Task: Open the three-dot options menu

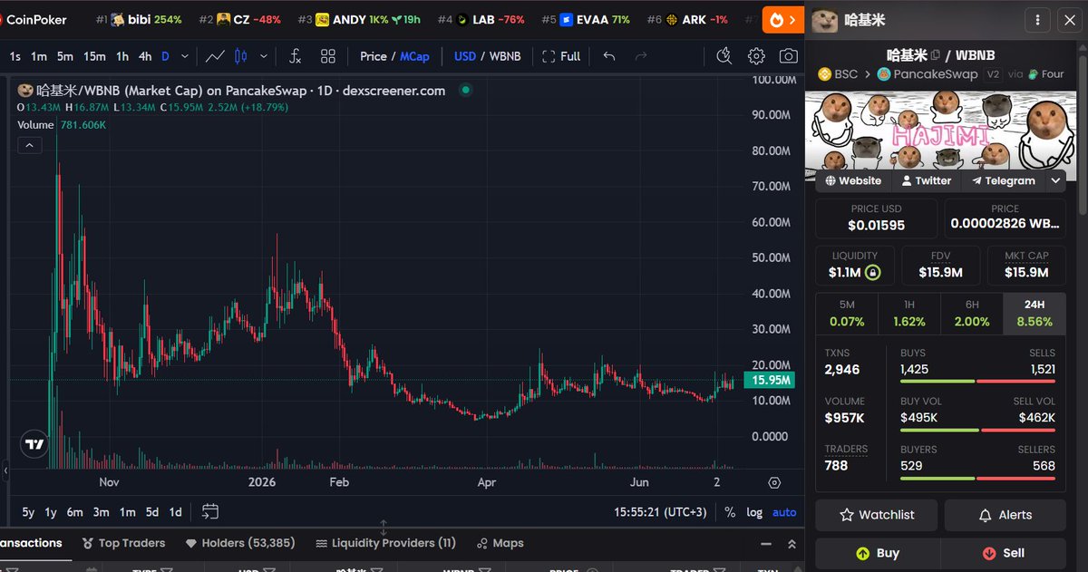Action: click(1037, 19)
